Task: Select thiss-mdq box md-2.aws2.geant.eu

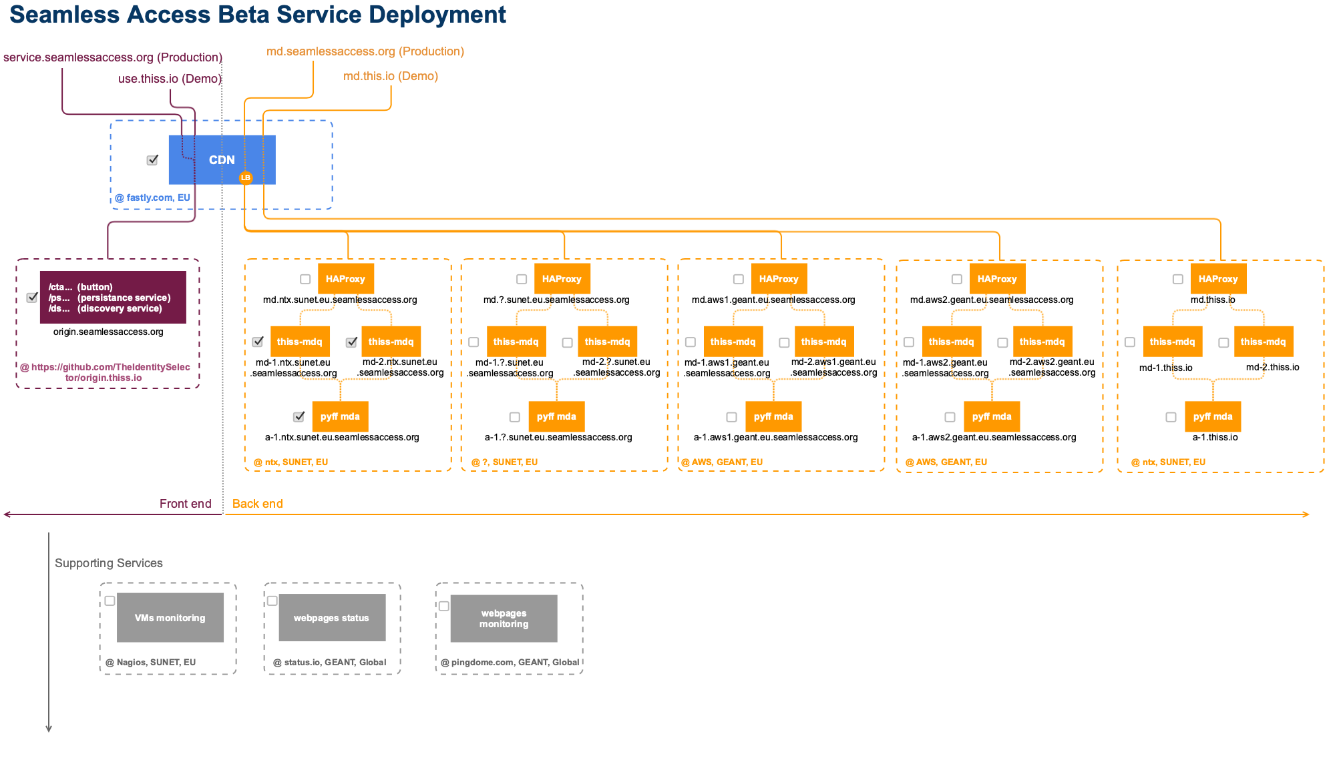Action: point(1042,342)
